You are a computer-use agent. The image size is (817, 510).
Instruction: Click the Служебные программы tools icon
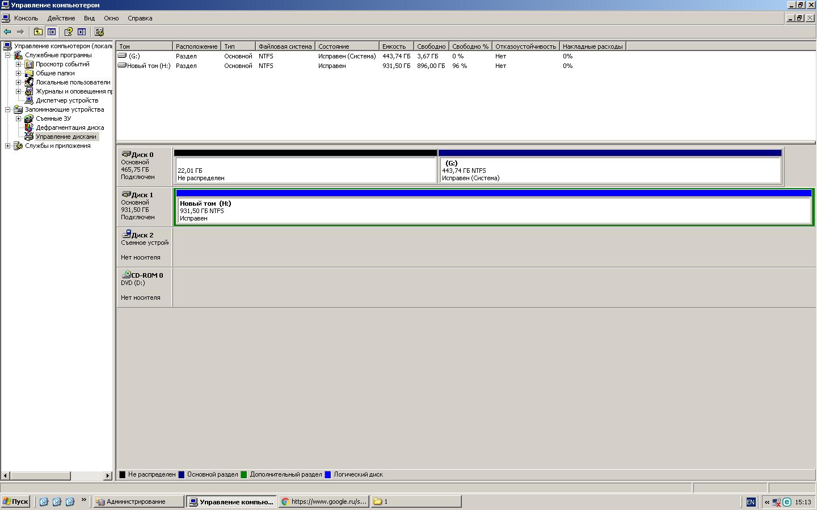[18, 55]
